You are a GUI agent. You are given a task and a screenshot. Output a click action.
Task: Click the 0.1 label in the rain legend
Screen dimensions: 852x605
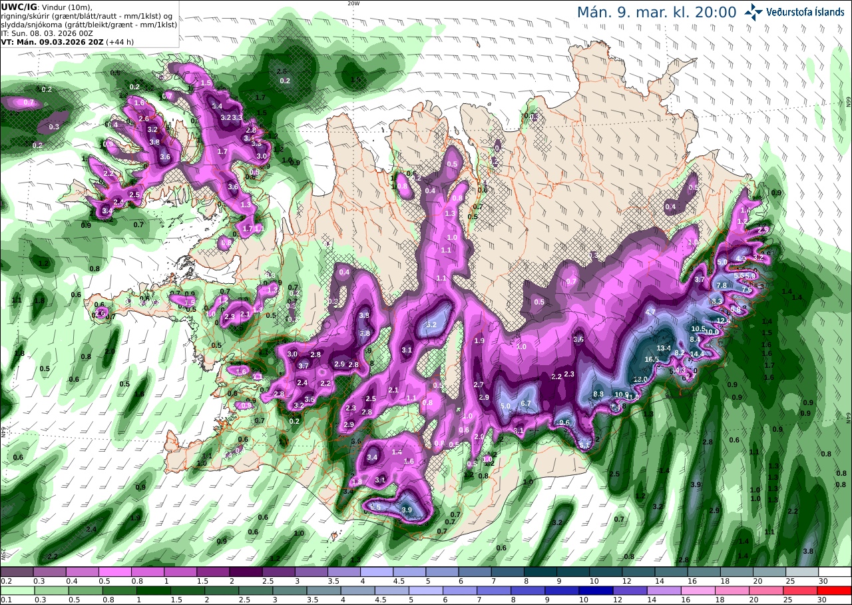click(x=5, y=600)
